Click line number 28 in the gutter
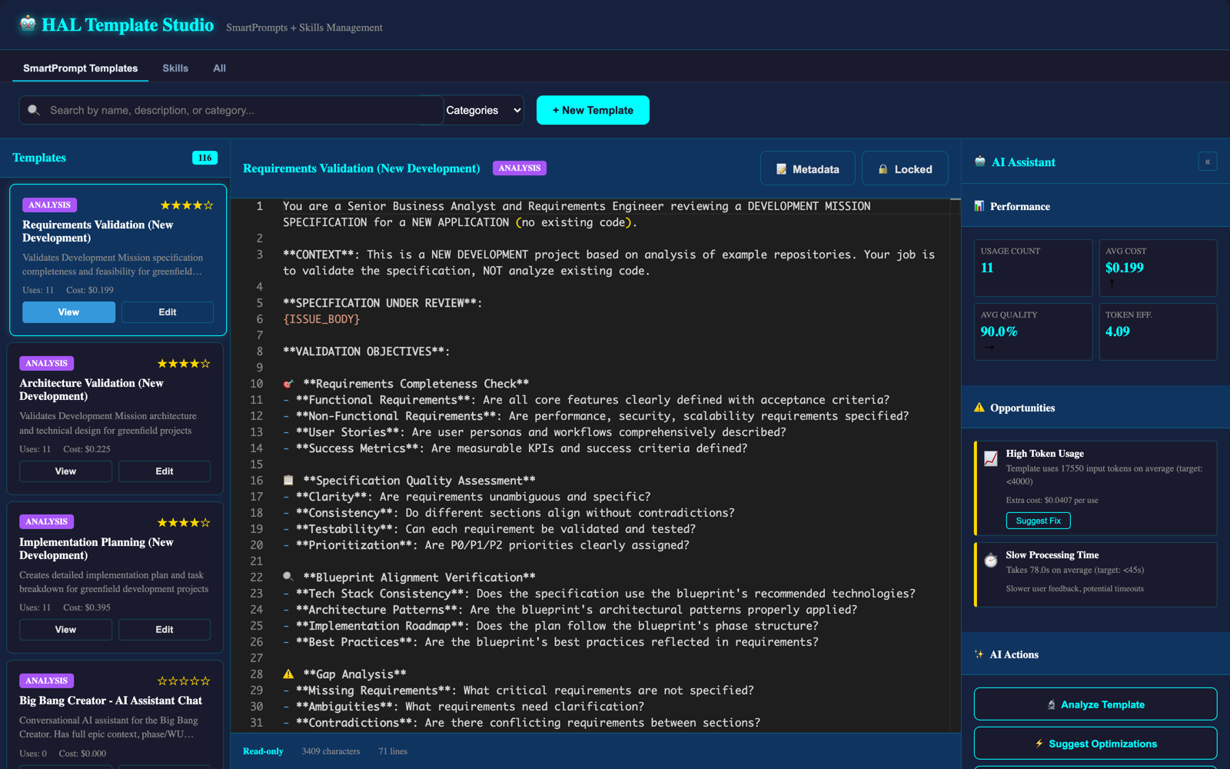 (x=256, y=674)
